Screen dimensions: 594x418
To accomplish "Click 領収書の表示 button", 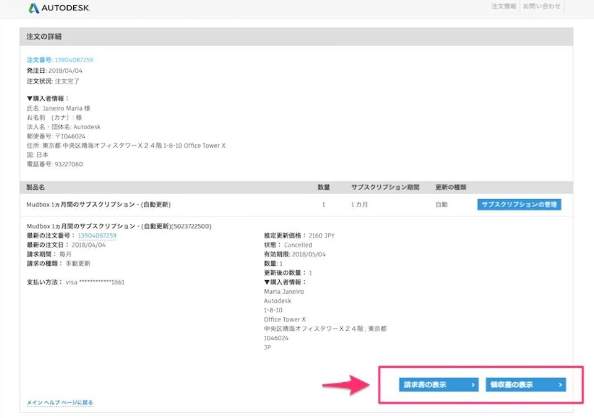I will point(525,384).
